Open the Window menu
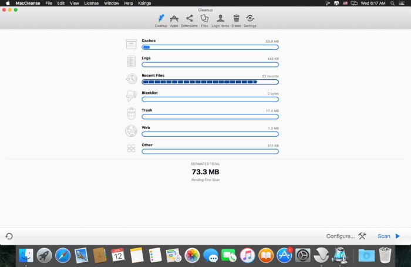This screenshot has height=267, width=411. [x=112, y=3]
